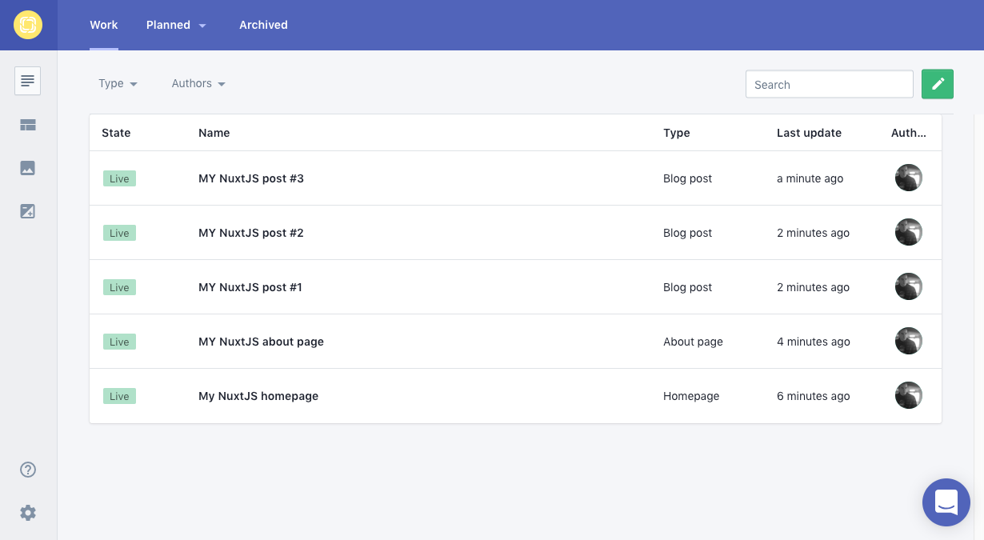The width and height of the screenshot is (984, 540).
Task: Open the chat support bubble
Action: 946,502
